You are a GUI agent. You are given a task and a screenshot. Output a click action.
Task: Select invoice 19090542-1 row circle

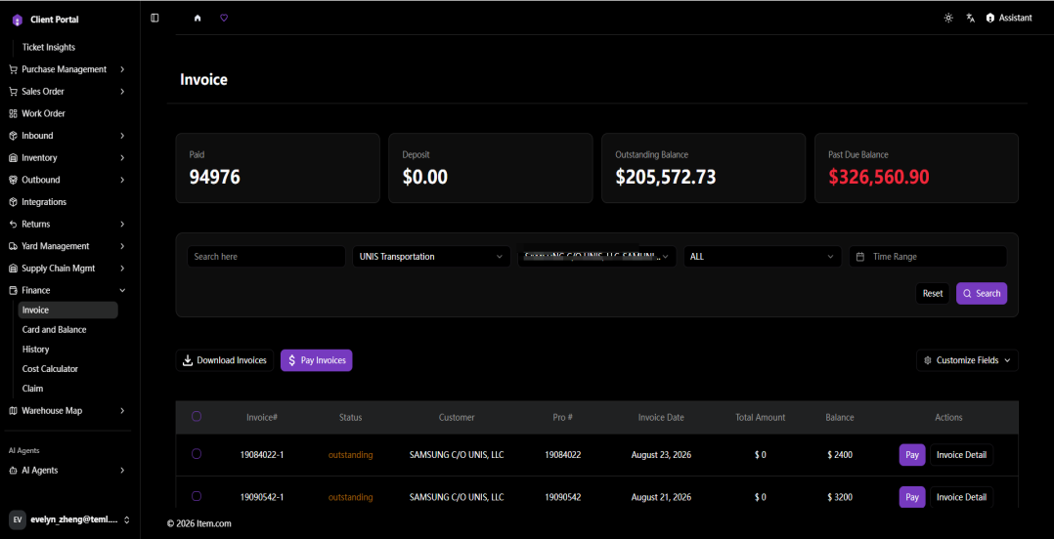(197, 496)
